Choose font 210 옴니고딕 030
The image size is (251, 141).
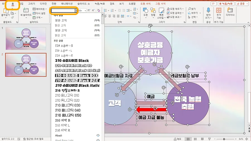[67, 105]
